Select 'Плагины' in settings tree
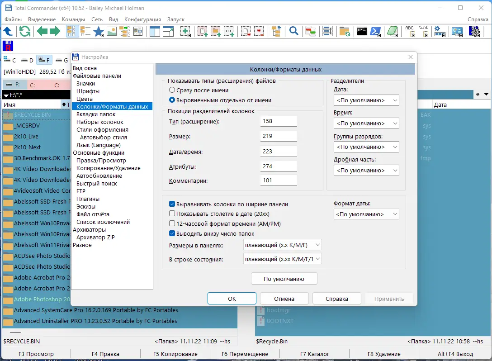The height and width of the screenshot is (361, 492). [88, 199]
